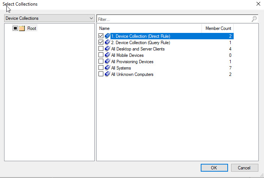The height and width of the screenshot is (178, 264).
Task: Click the Query Rule device collection icon
Action: tap(107, 43)
